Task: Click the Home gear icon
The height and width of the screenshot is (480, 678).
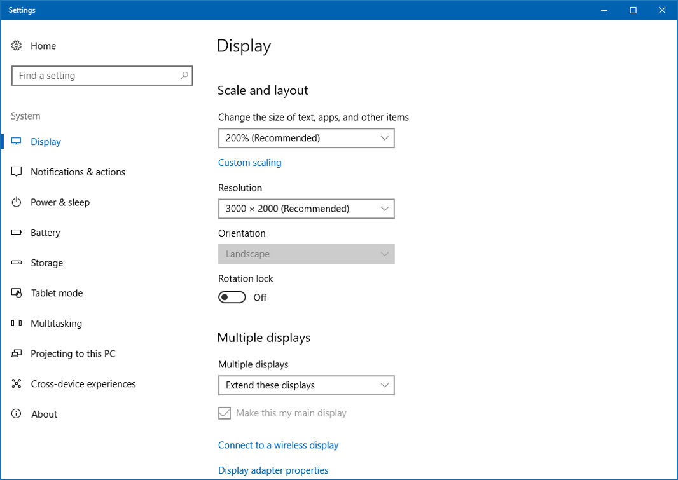Action: point(17,45)
